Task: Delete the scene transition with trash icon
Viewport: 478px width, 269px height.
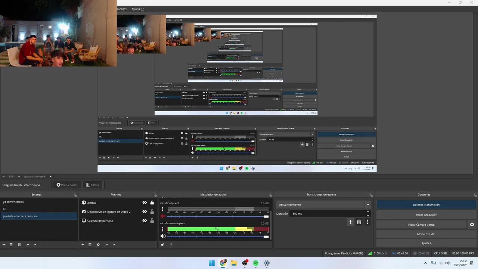Action: coord(359,222)
